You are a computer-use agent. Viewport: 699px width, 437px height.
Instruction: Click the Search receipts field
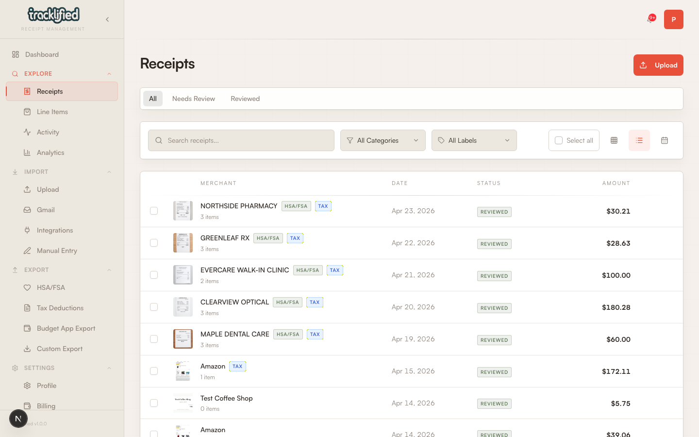pyautogui.click(x=241, y=140)
